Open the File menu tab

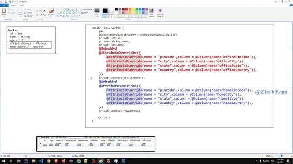[4, 5]
